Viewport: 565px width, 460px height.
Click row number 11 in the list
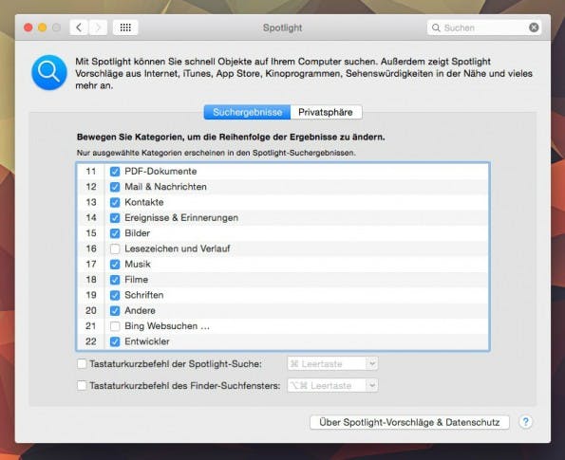point(91,172)
